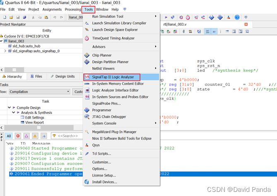Choose JTAG Chain Debugger
This screenshot has height=196, width=277.
click(x=121, y=116)
